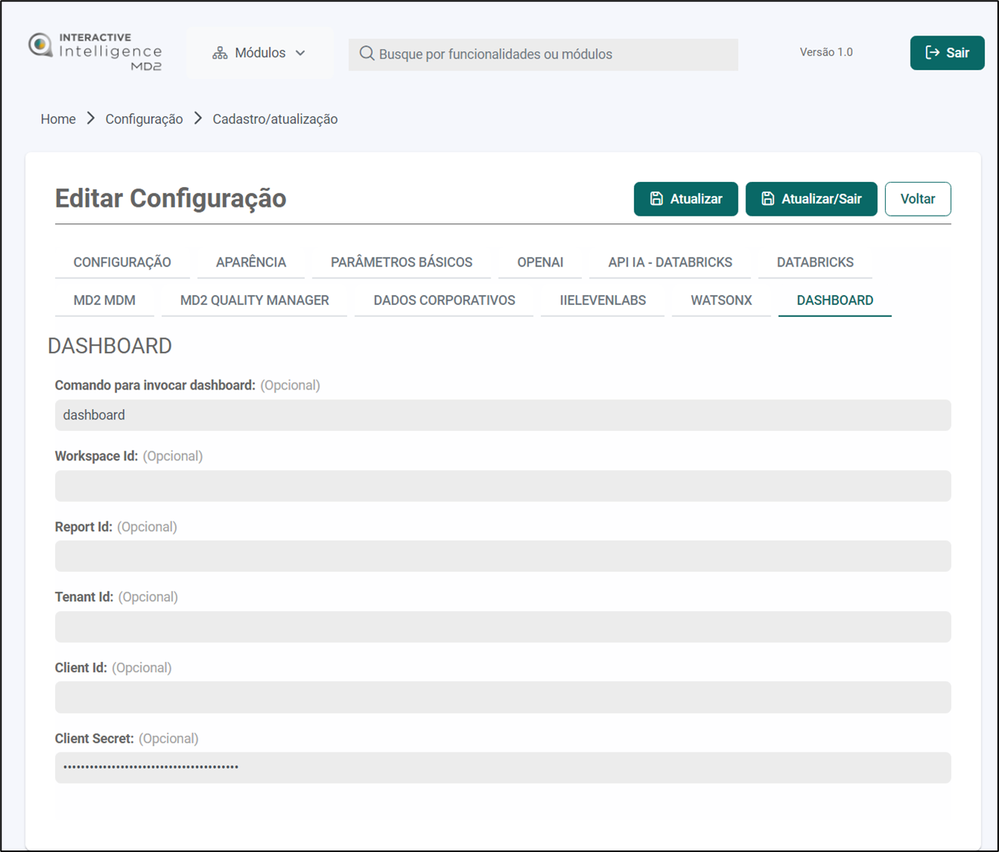This screenshot has height=852, width=999.
Task: Click the Workspace Id input field
Action: click(x=503, y=486)
